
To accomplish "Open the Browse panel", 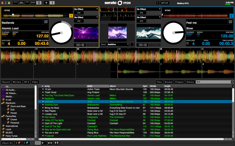I will coord(168,82).
